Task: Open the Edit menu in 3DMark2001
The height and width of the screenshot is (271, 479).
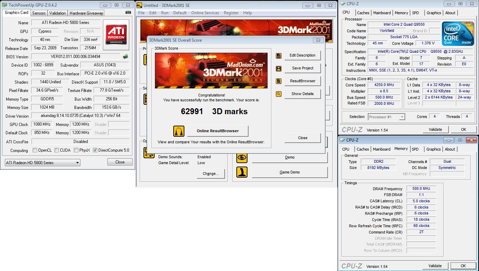Action: click(153, 13)
